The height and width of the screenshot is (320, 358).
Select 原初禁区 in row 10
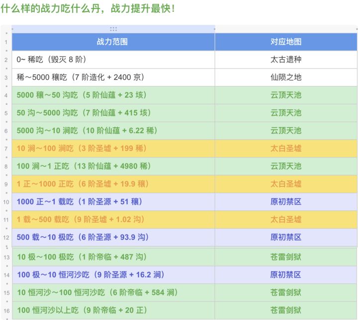pyautogui.click(x=286, y=202)
